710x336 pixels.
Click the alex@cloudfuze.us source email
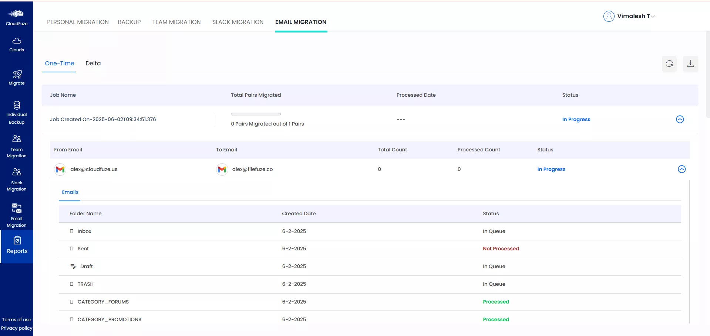point(94,169)
